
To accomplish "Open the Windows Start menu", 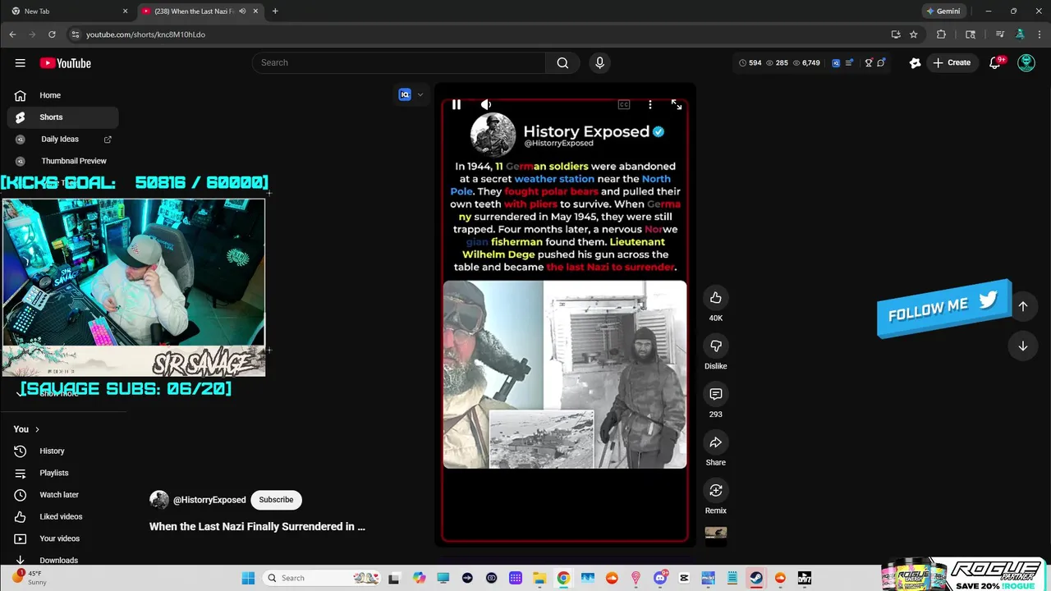I will pyautogui.click(x=248, y=578).
